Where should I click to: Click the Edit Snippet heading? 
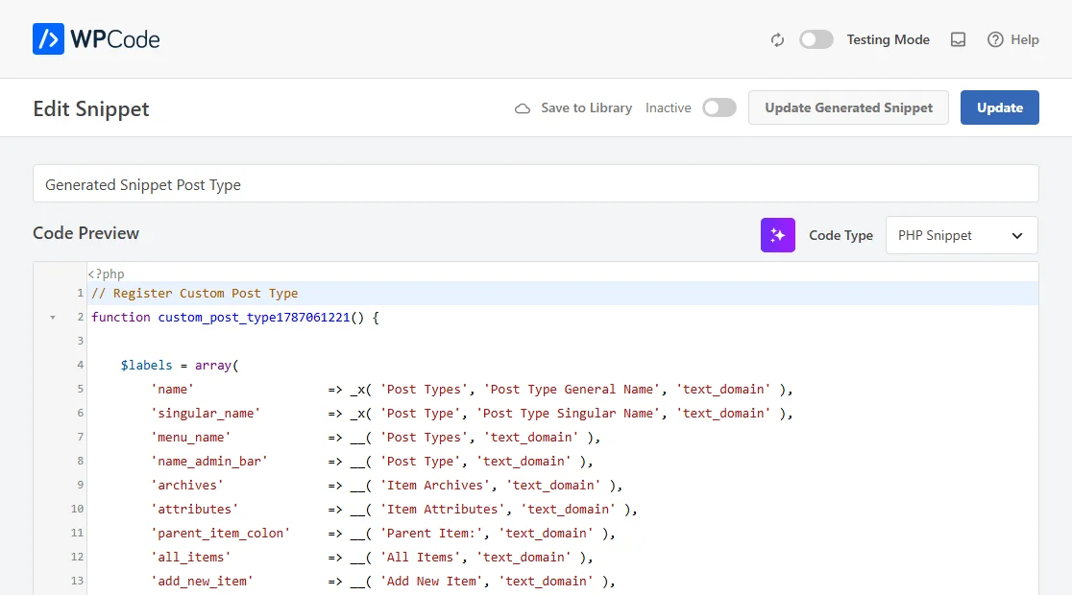pyautogui.click(x=91, y=109)
